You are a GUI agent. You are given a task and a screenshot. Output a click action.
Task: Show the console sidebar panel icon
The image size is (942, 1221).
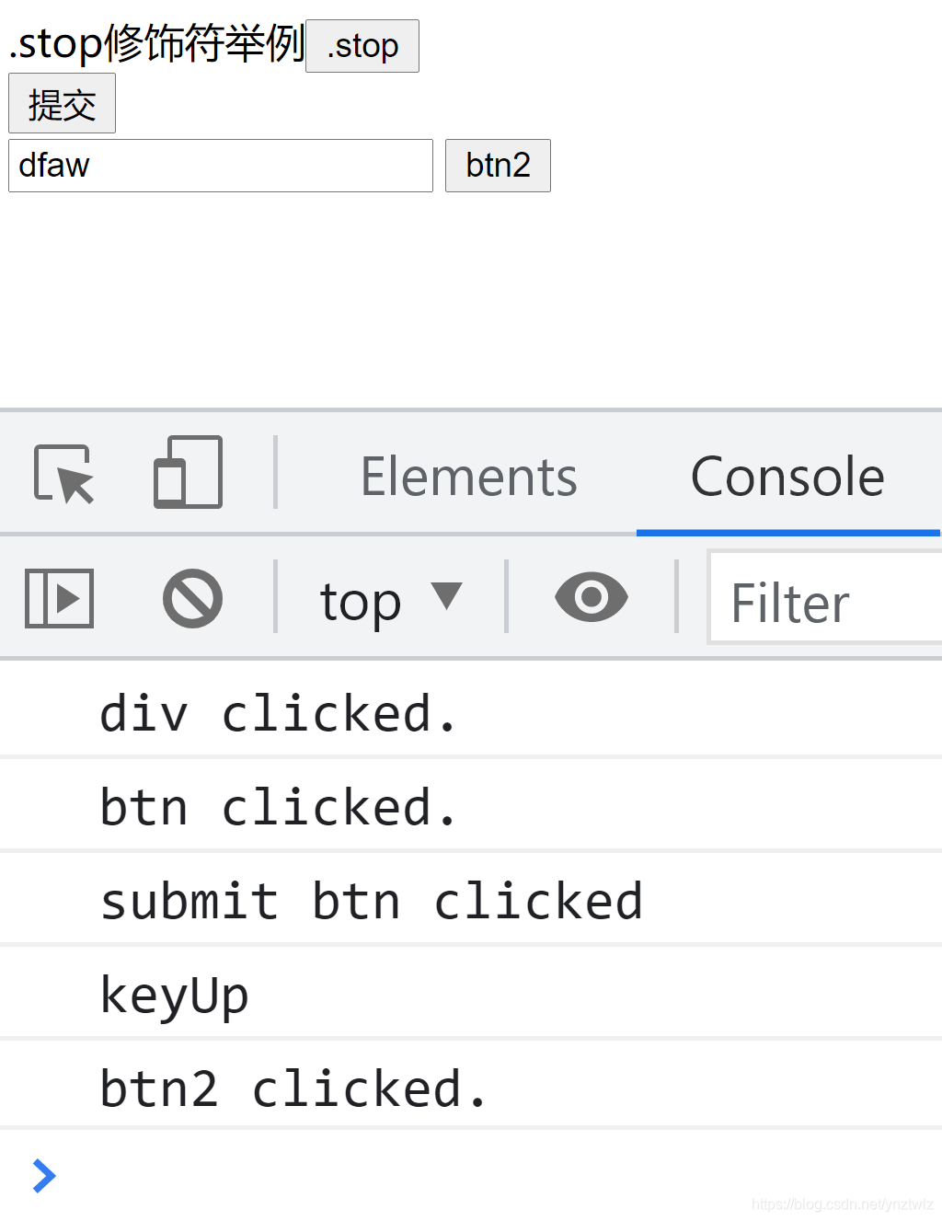(59, 599)
